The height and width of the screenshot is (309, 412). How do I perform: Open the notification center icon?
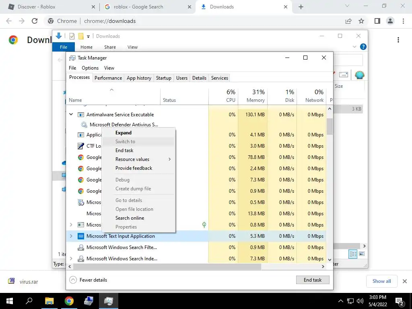click(x=399, y=302)
